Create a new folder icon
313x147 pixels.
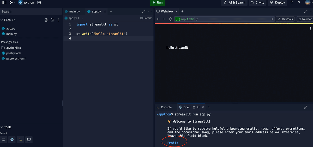(52, 20)
